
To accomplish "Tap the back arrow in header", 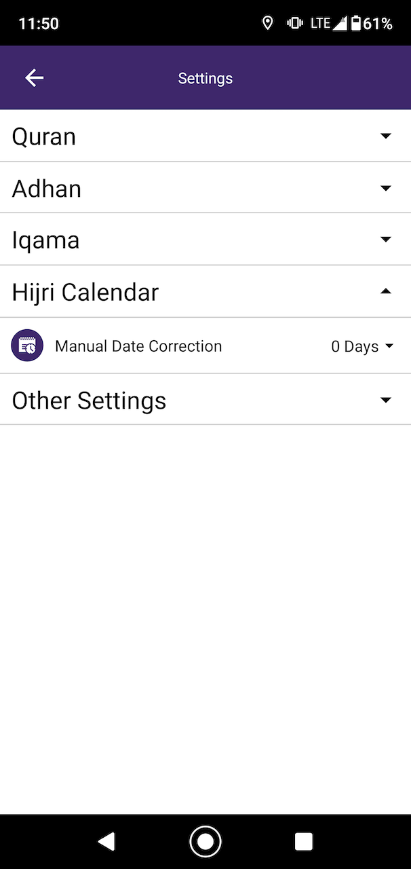I will click(x=34, y=78).
